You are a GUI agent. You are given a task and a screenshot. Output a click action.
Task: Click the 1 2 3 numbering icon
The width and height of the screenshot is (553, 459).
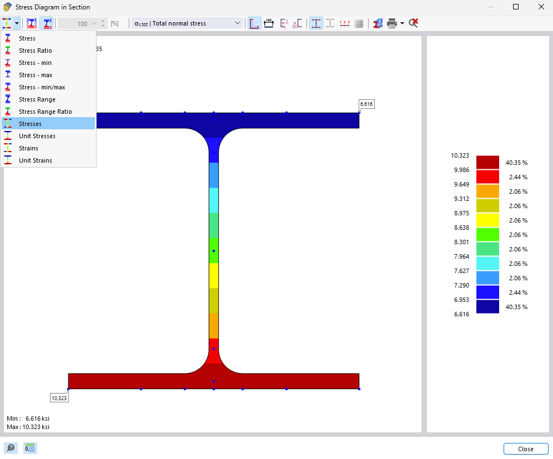coord(345,23)
